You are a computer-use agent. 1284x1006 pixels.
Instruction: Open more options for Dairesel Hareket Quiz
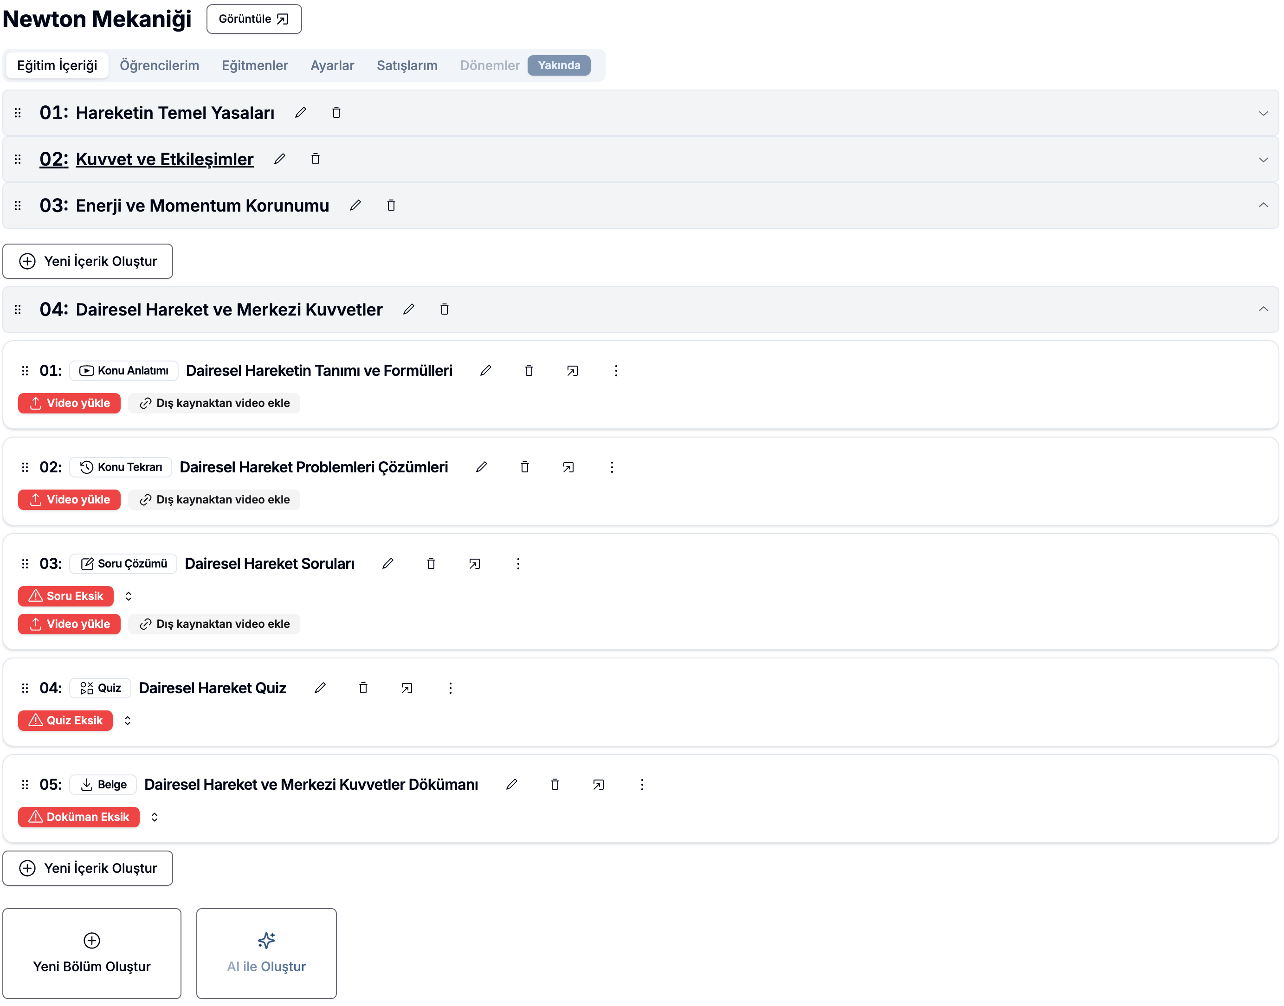tap(451, 688)
